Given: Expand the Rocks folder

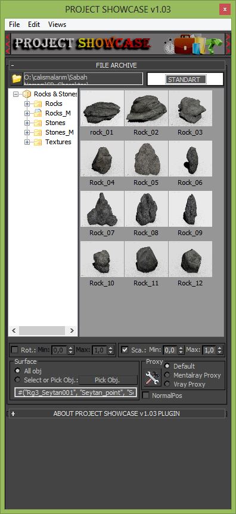Looking at the screenshot, I should pos(27,104).
